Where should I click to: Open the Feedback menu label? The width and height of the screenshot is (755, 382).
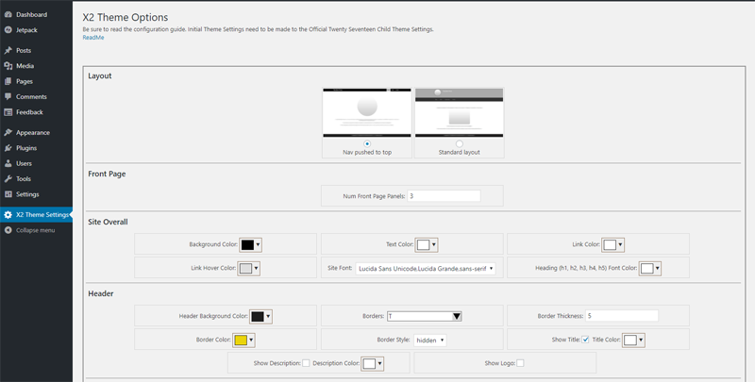click(29, 112)
